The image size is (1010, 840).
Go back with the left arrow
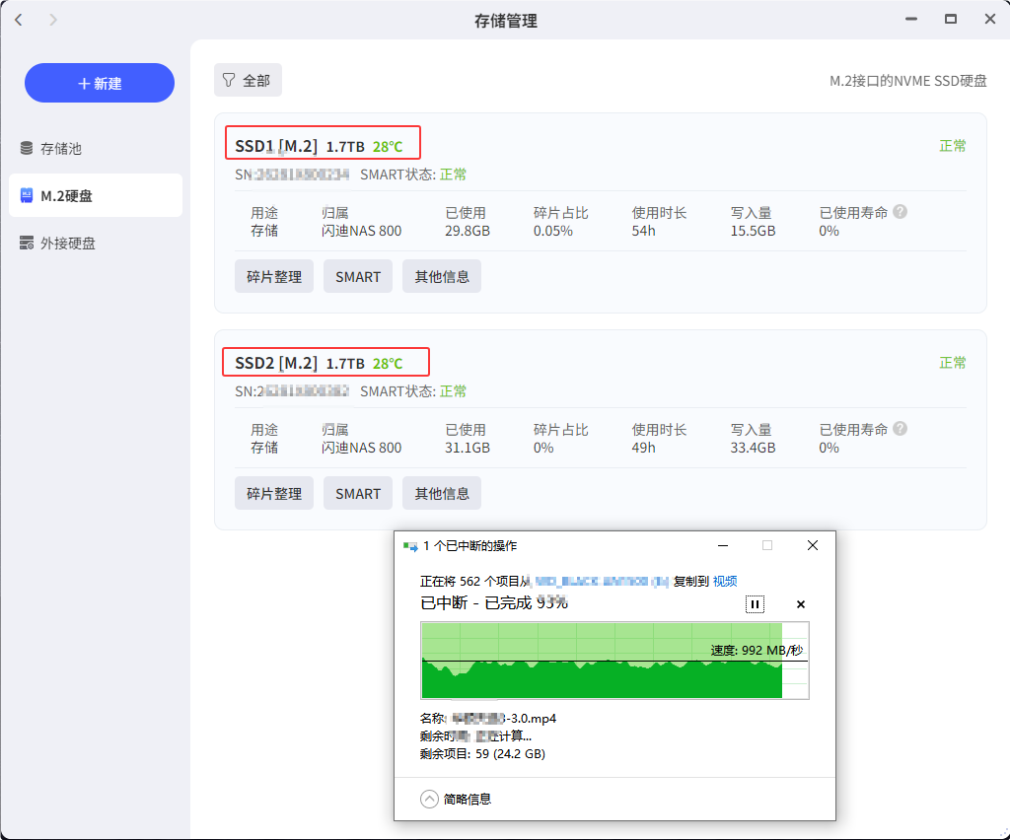(19, 20)
